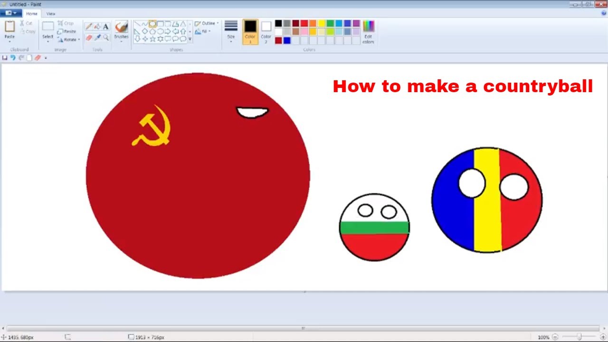The image size is (608, 342).
Task: Choose the Pentagon shape
Action: tap(152, 31)
